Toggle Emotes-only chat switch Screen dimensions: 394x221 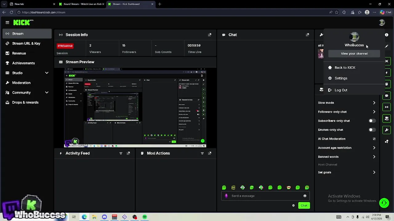pyautogui.click(x=372, y=130)
